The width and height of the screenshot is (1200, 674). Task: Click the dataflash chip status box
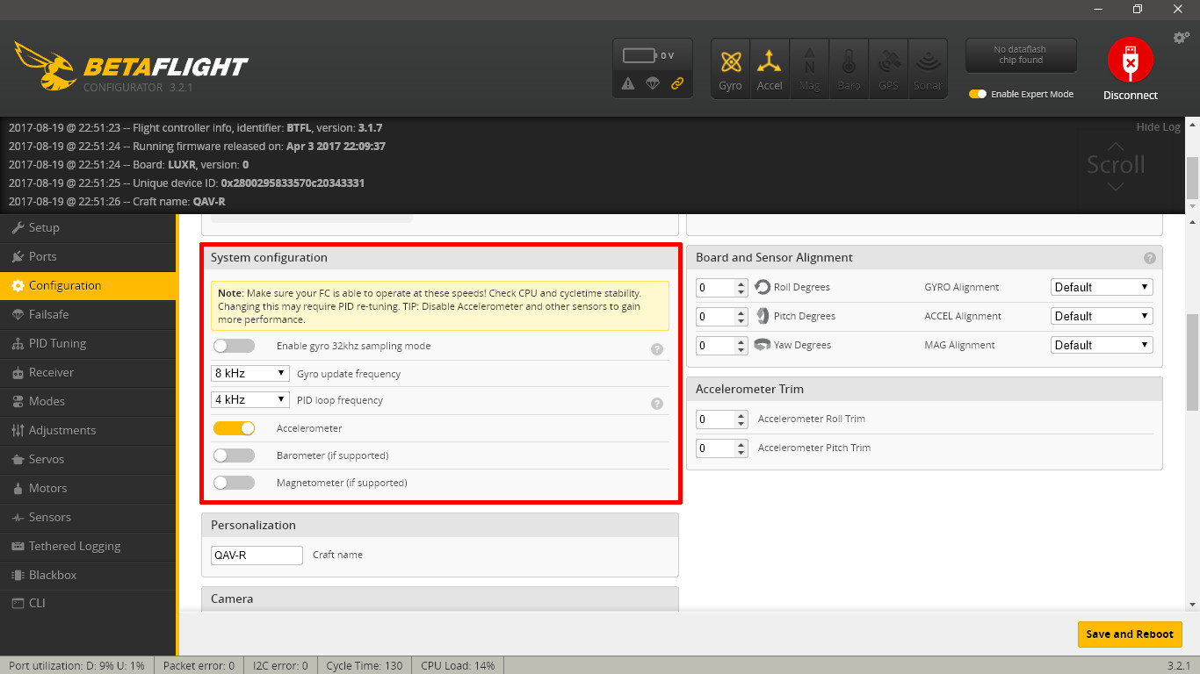point(1020,54)
